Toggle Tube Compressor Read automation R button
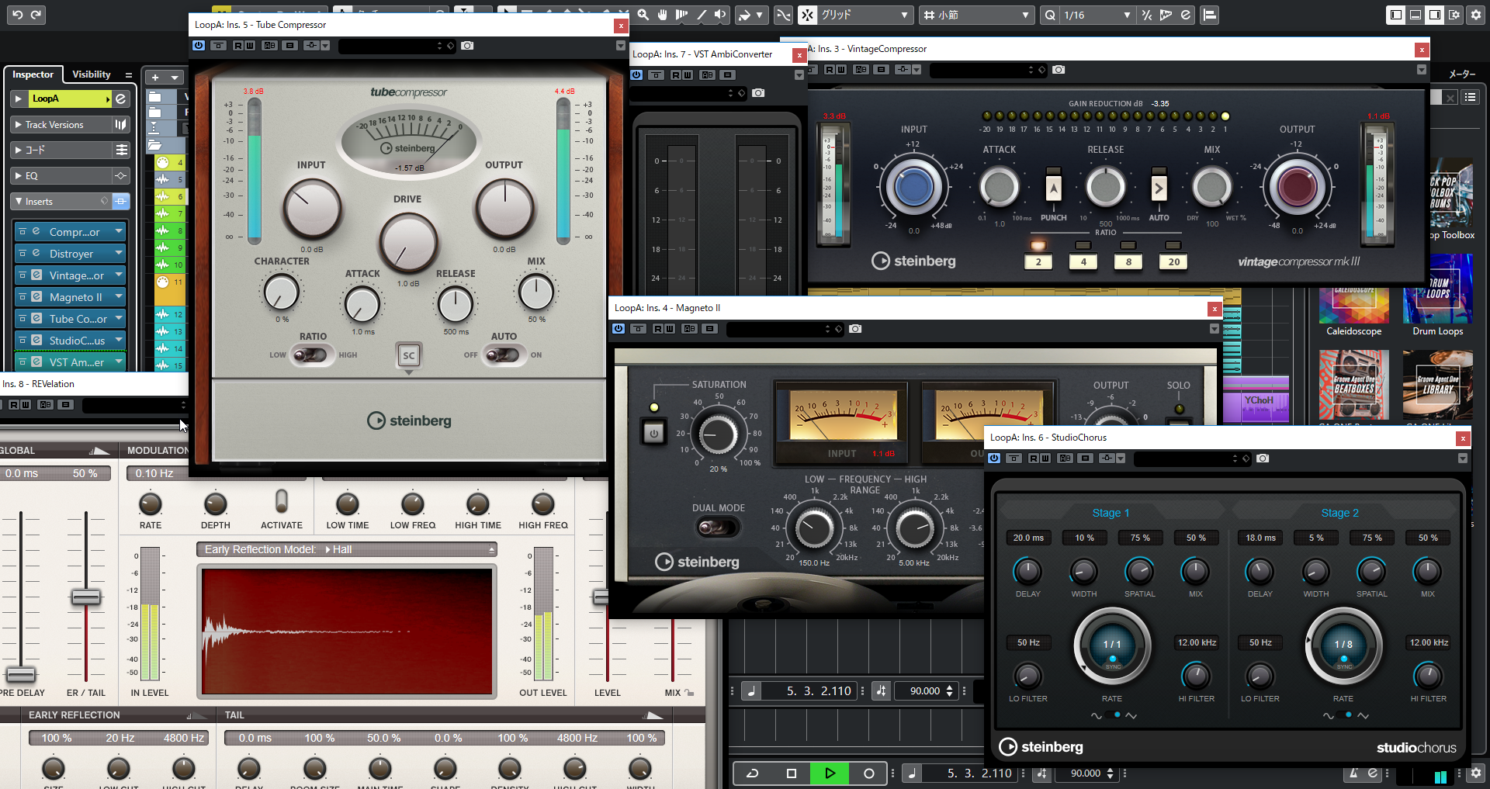This screenshot has height=789, width=1490. [237, 46]
